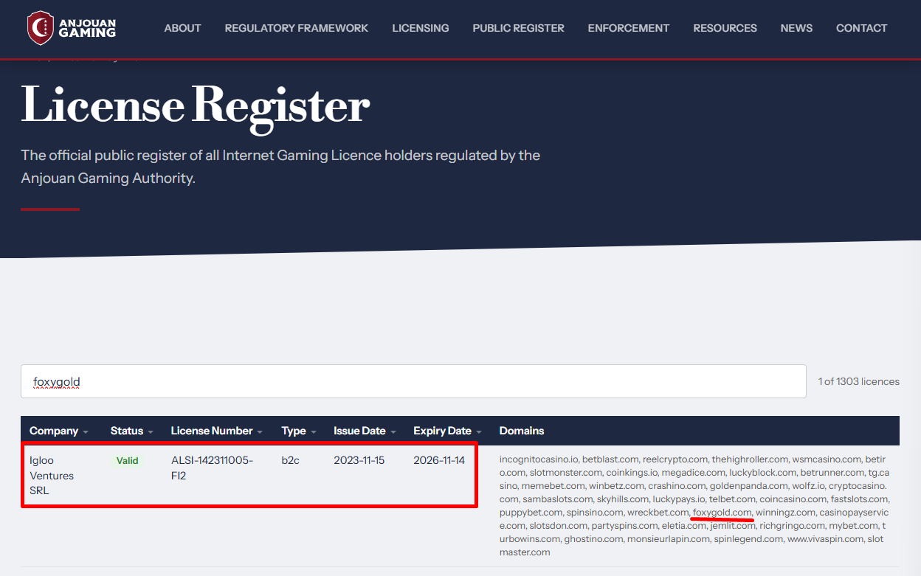
Task: Click the licence search field containing foxygold
Action: click(x=413, y=382)
